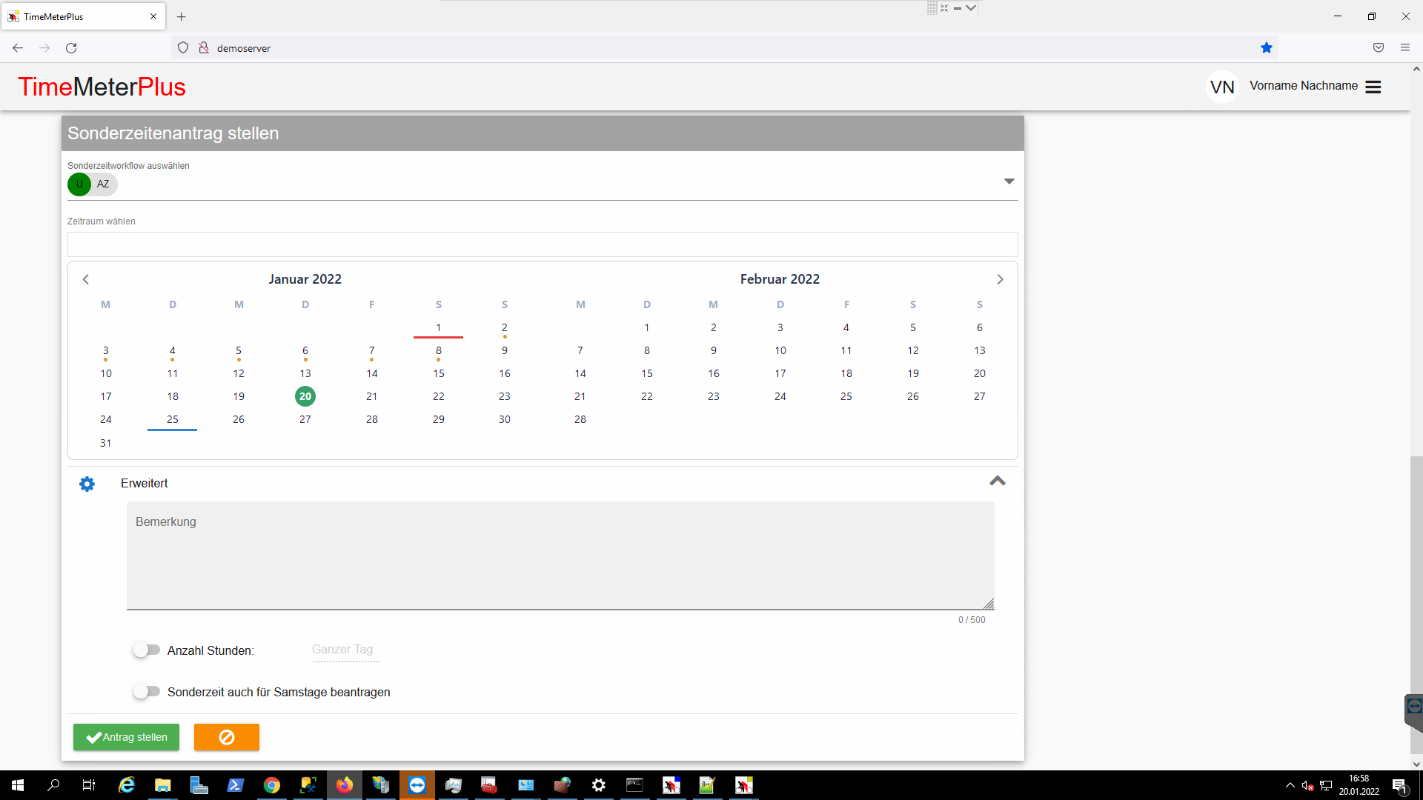The height and width of the screenshot is (800, 1423).
Task: Open the Pocket save icon
Action: pos(1379,47)
